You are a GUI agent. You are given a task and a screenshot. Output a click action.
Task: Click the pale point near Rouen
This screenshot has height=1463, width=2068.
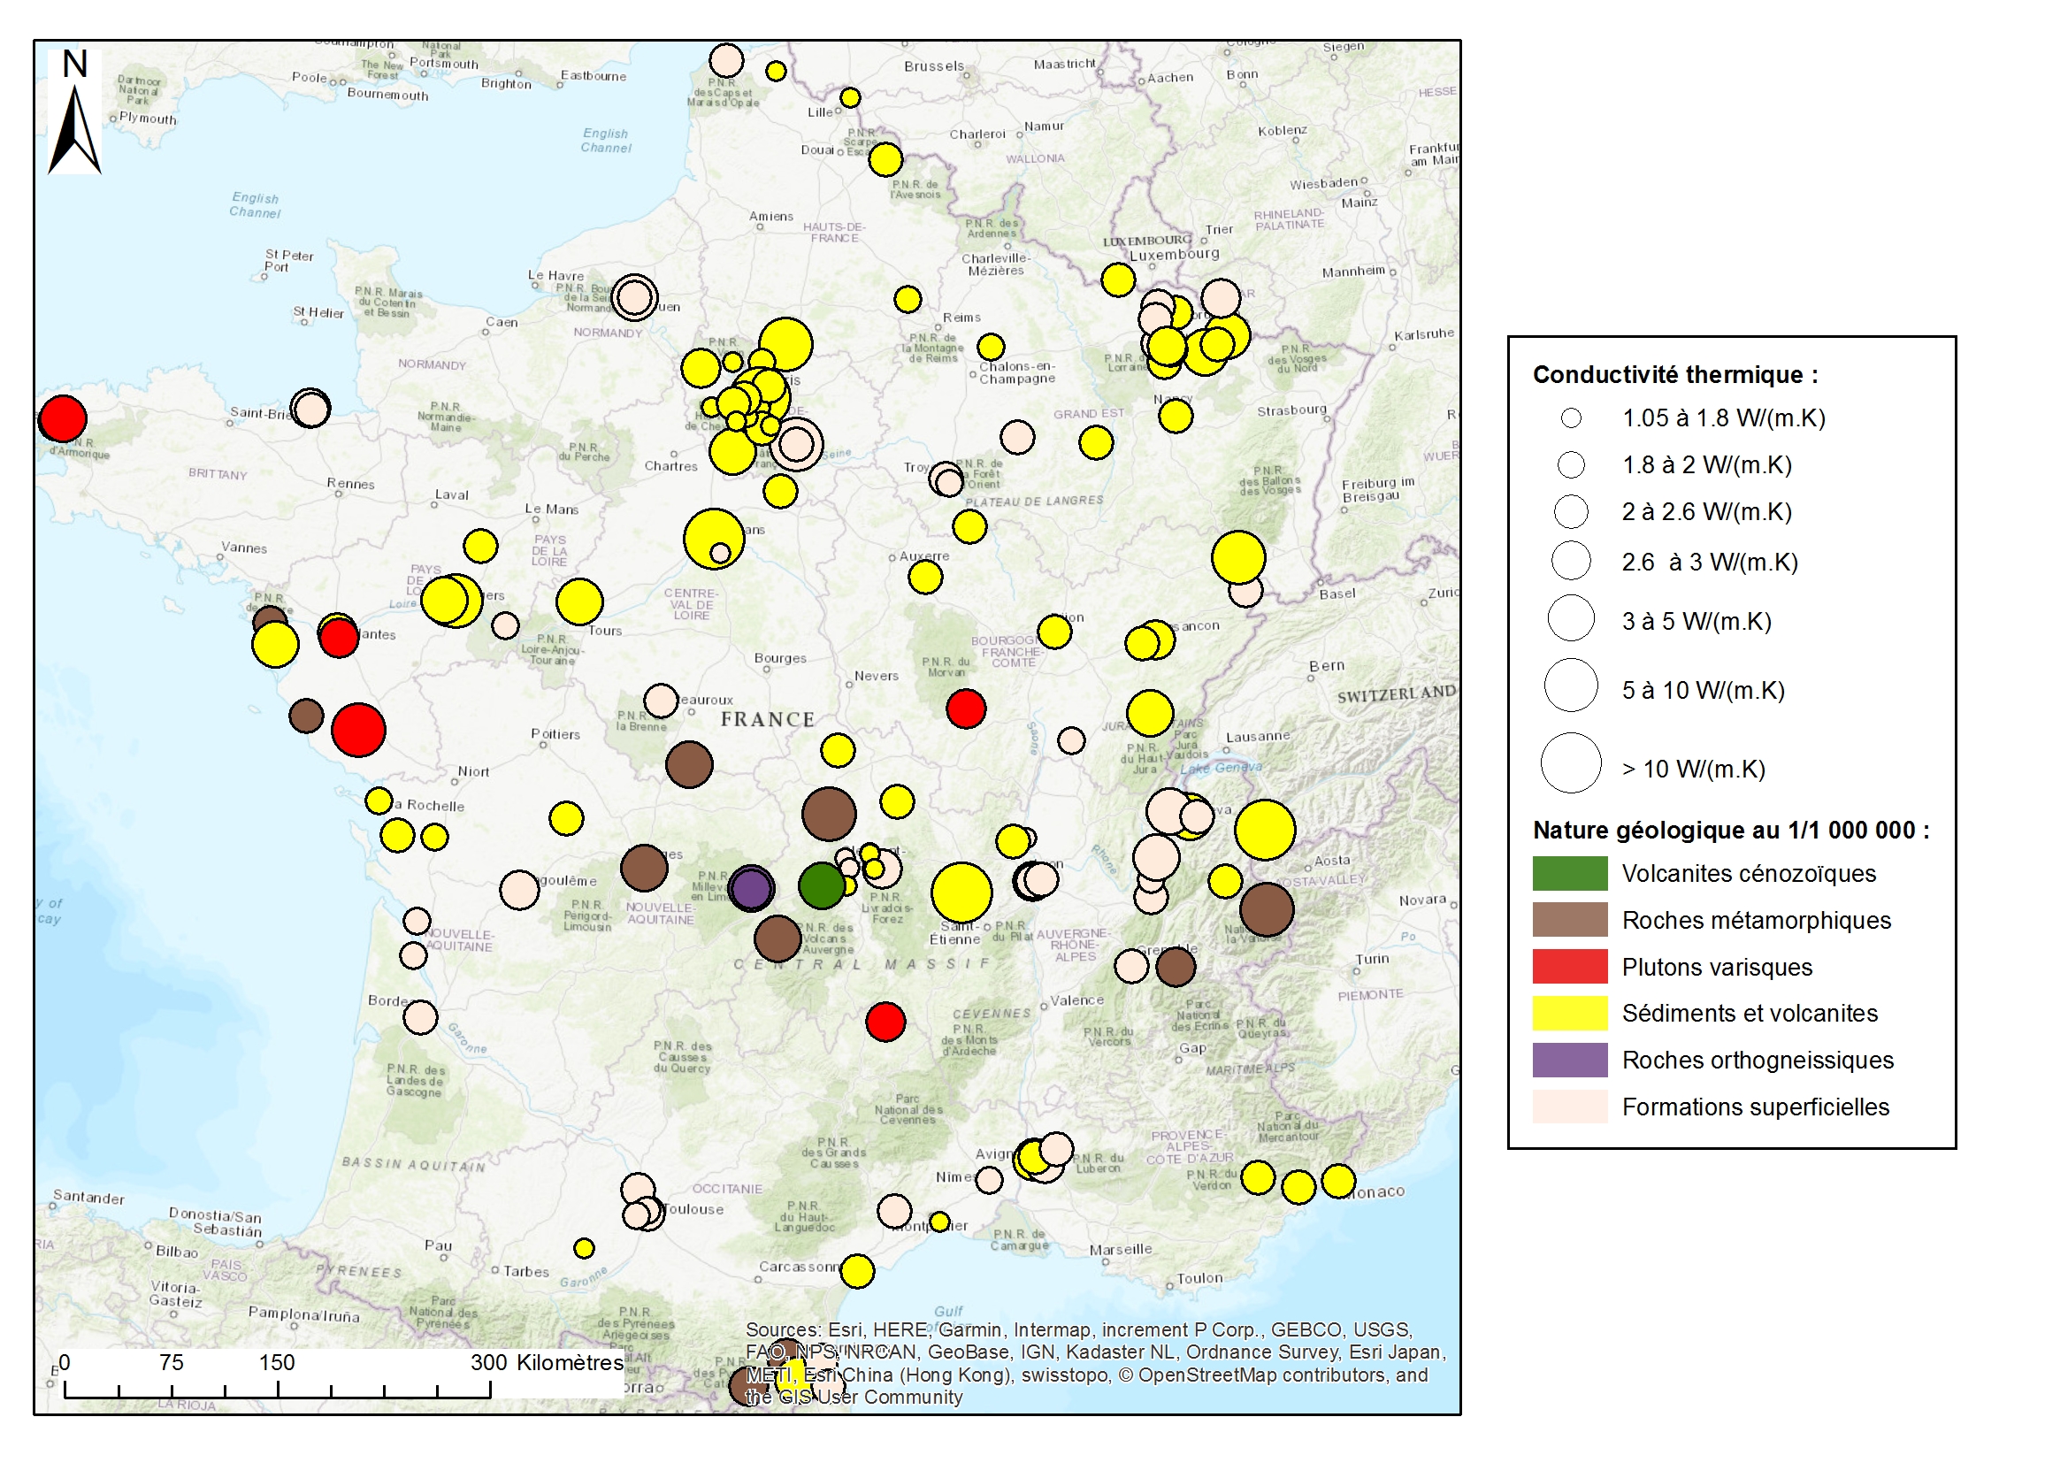tap(634, 297)
